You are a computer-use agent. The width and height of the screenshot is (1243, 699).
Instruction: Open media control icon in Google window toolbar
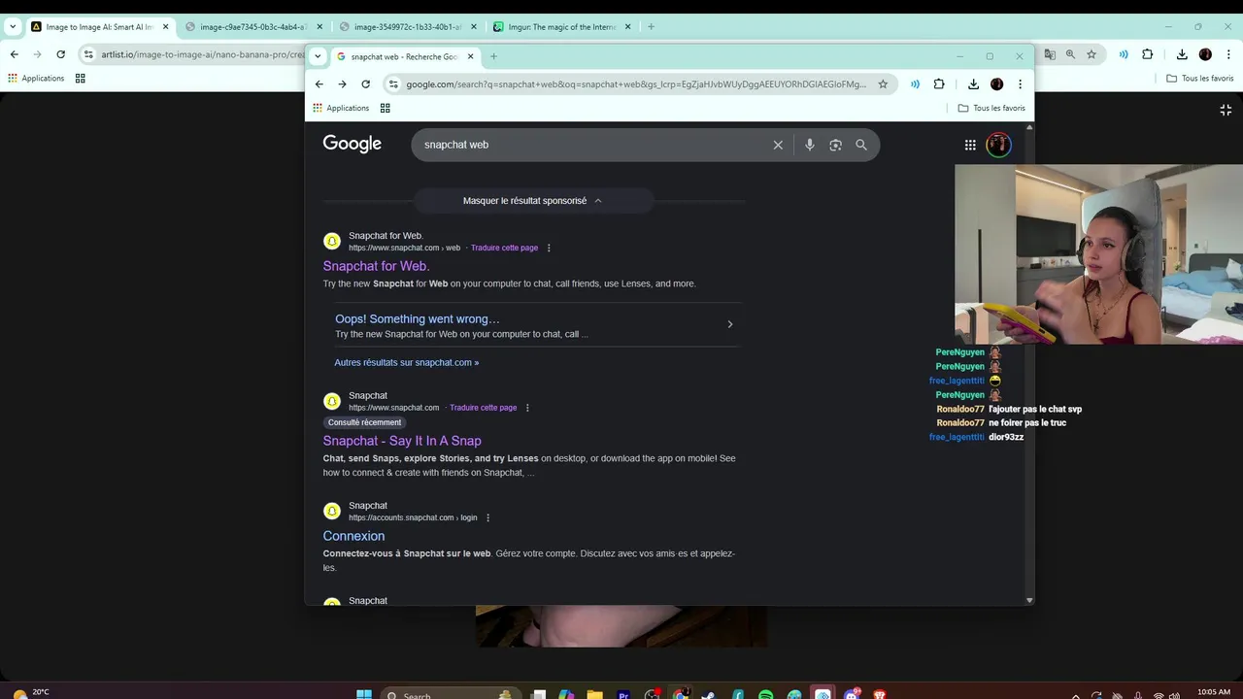click(915, 84)
